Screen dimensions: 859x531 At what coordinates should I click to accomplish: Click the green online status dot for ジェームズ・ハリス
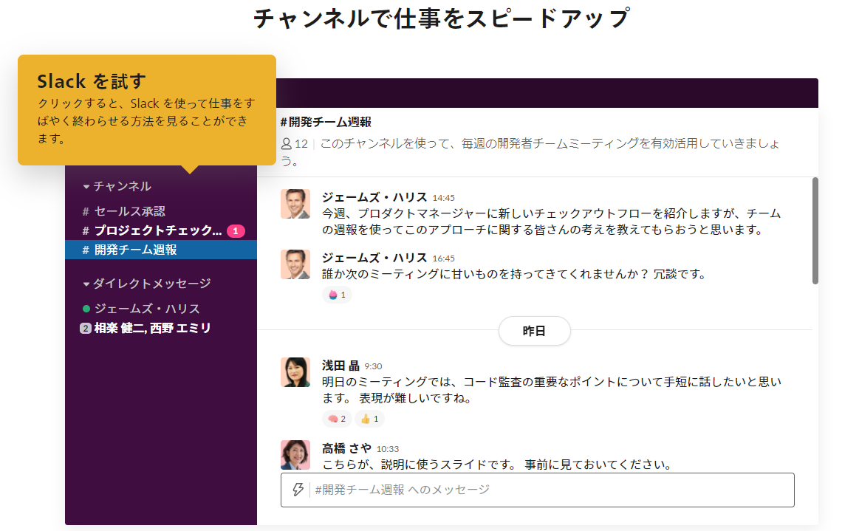click(86, 309)
